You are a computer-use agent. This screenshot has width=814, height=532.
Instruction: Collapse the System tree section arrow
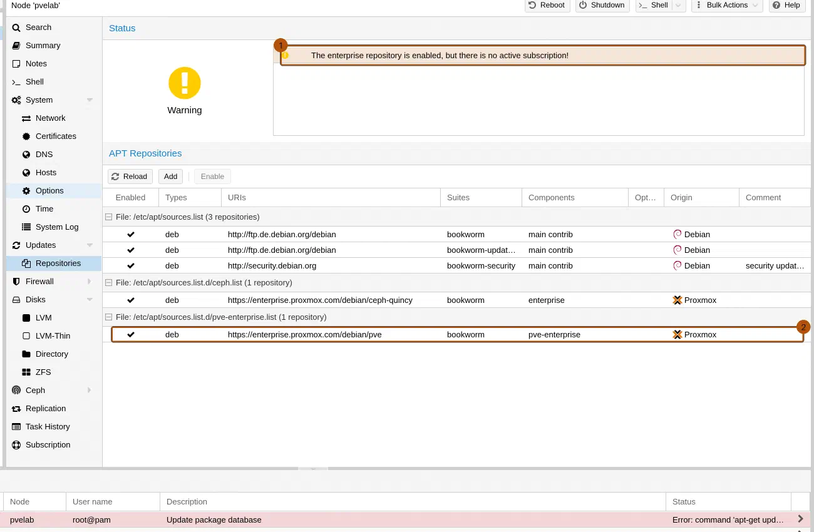pyautogui.click(x=90, y=100)
